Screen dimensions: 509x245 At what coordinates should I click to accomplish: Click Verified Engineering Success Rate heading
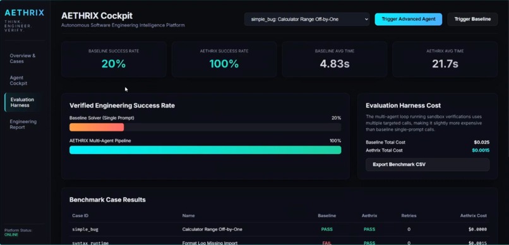point(122,105)
